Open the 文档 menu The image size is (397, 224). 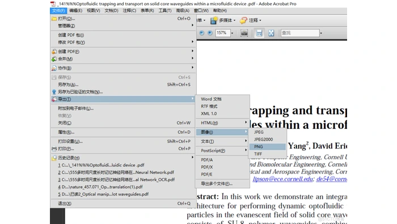point(111,11)
